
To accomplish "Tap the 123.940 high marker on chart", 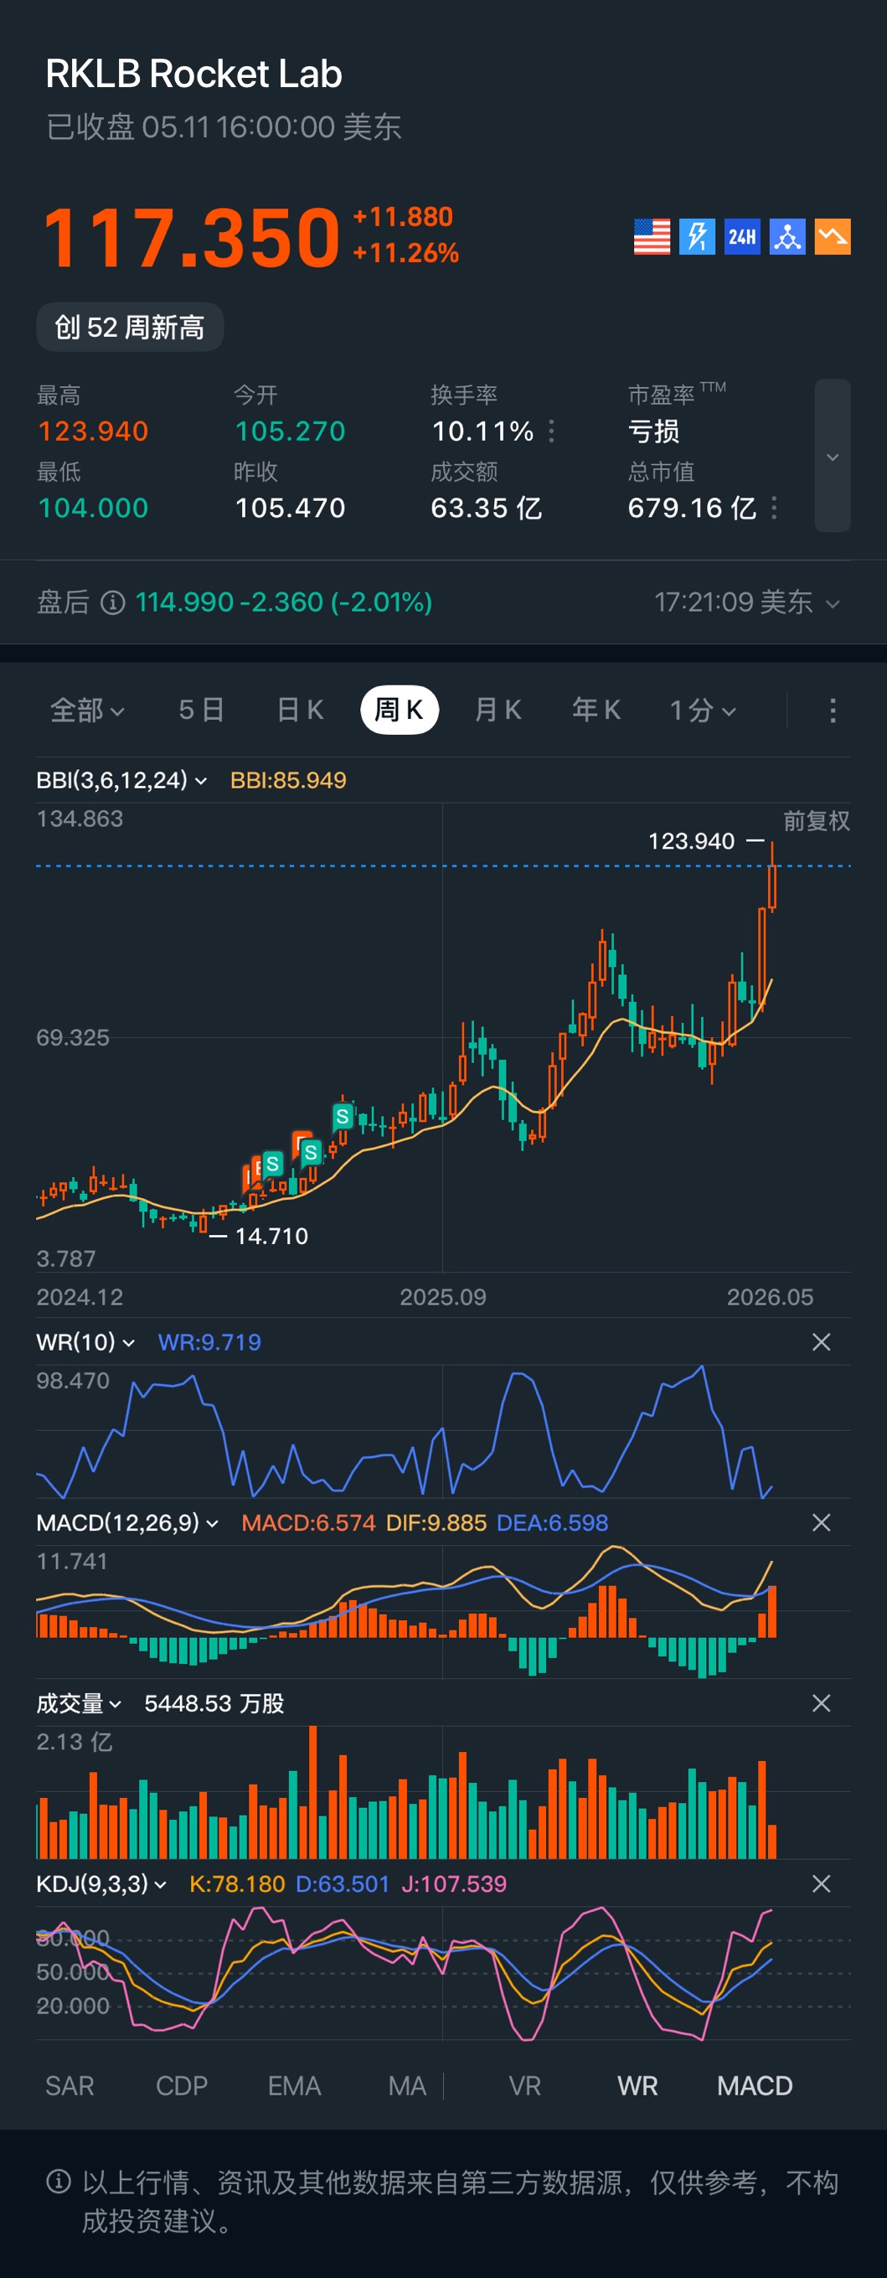I will click(692, 841).
